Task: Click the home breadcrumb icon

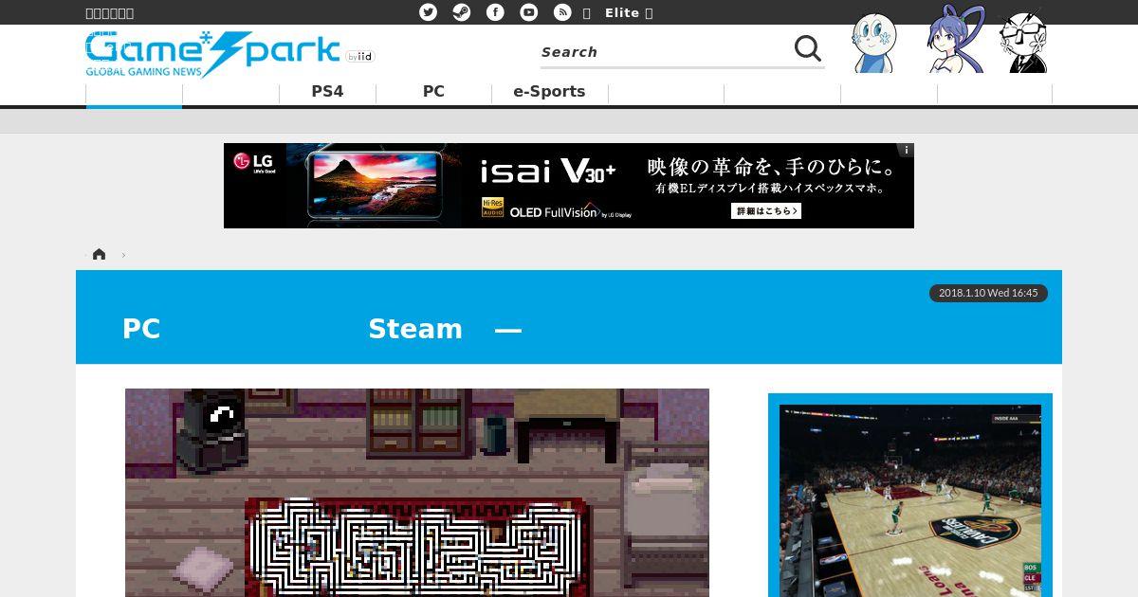Action: tap(99, 254)
